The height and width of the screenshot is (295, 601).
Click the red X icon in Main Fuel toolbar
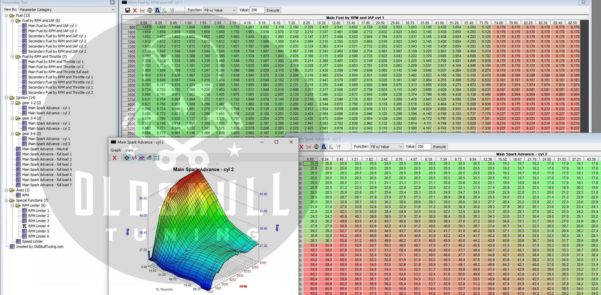point(135,10)
